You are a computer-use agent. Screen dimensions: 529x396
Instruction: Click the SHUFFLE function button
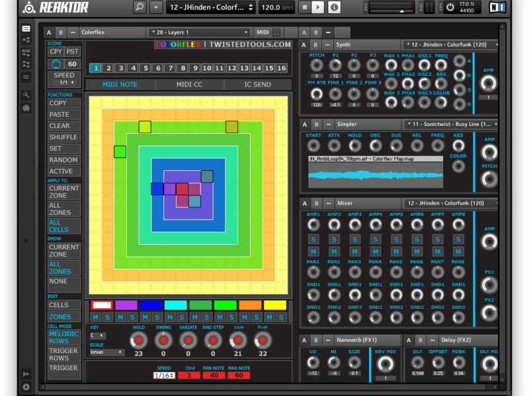pyautogui.click(x=63, y=137)
